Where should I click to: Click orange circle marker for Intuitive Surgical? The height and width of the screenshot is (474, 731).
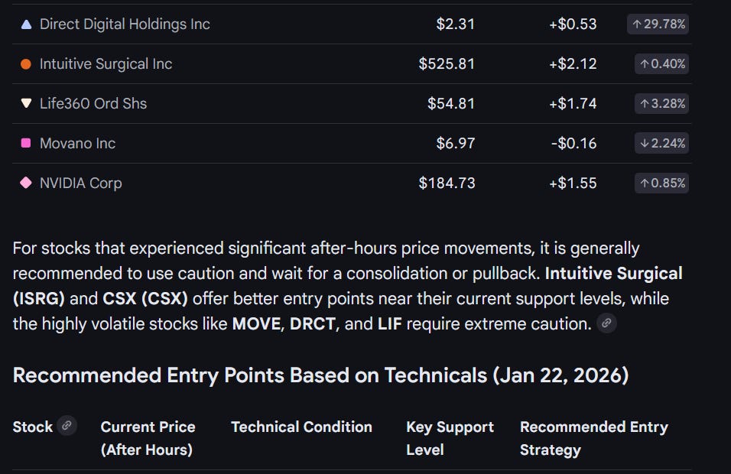26,63
